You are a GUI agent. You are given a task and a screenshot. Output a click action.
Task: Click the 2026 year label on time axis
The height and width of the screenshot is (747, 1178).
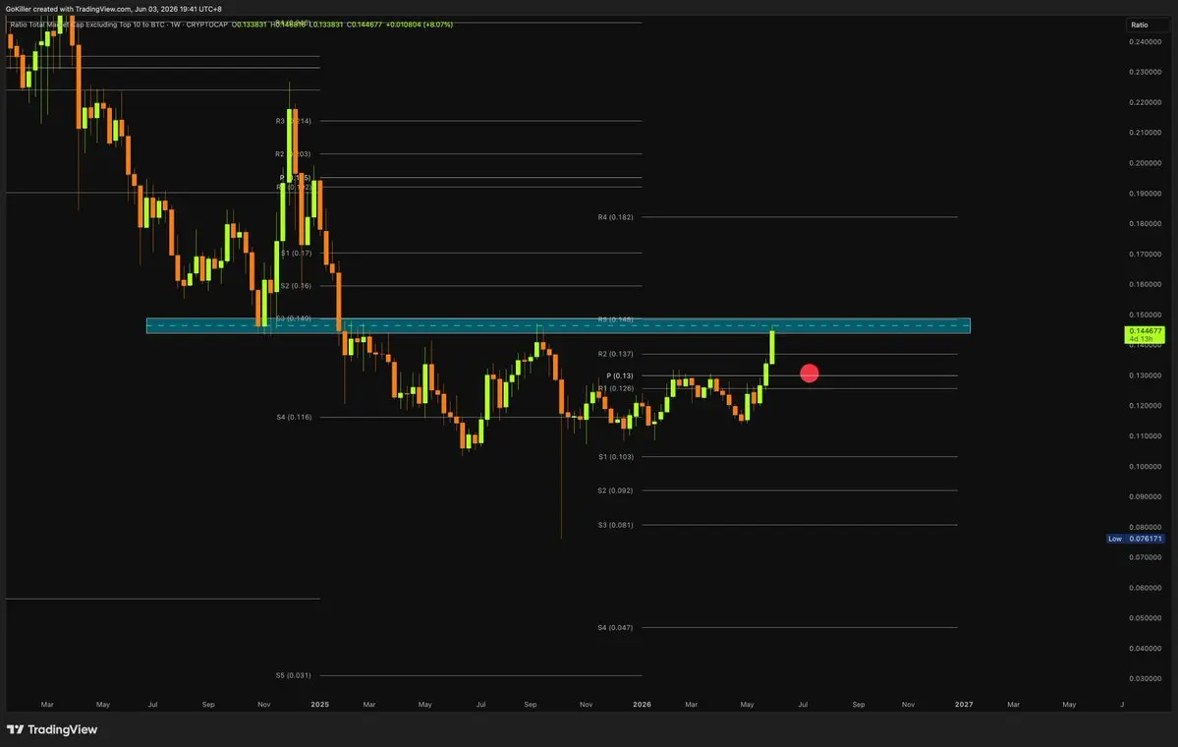click(x=642, y=705)
